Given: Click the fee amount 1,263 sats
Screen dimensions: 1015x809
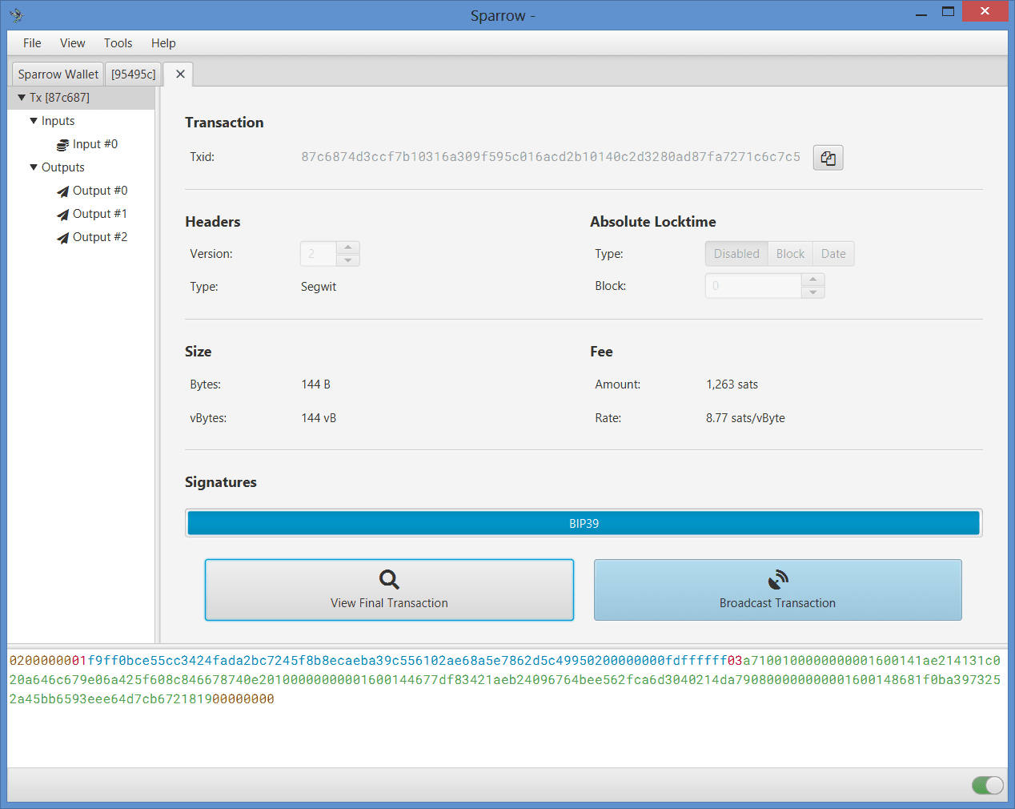Looking at the screenshot, I should [x=732, y=384].
